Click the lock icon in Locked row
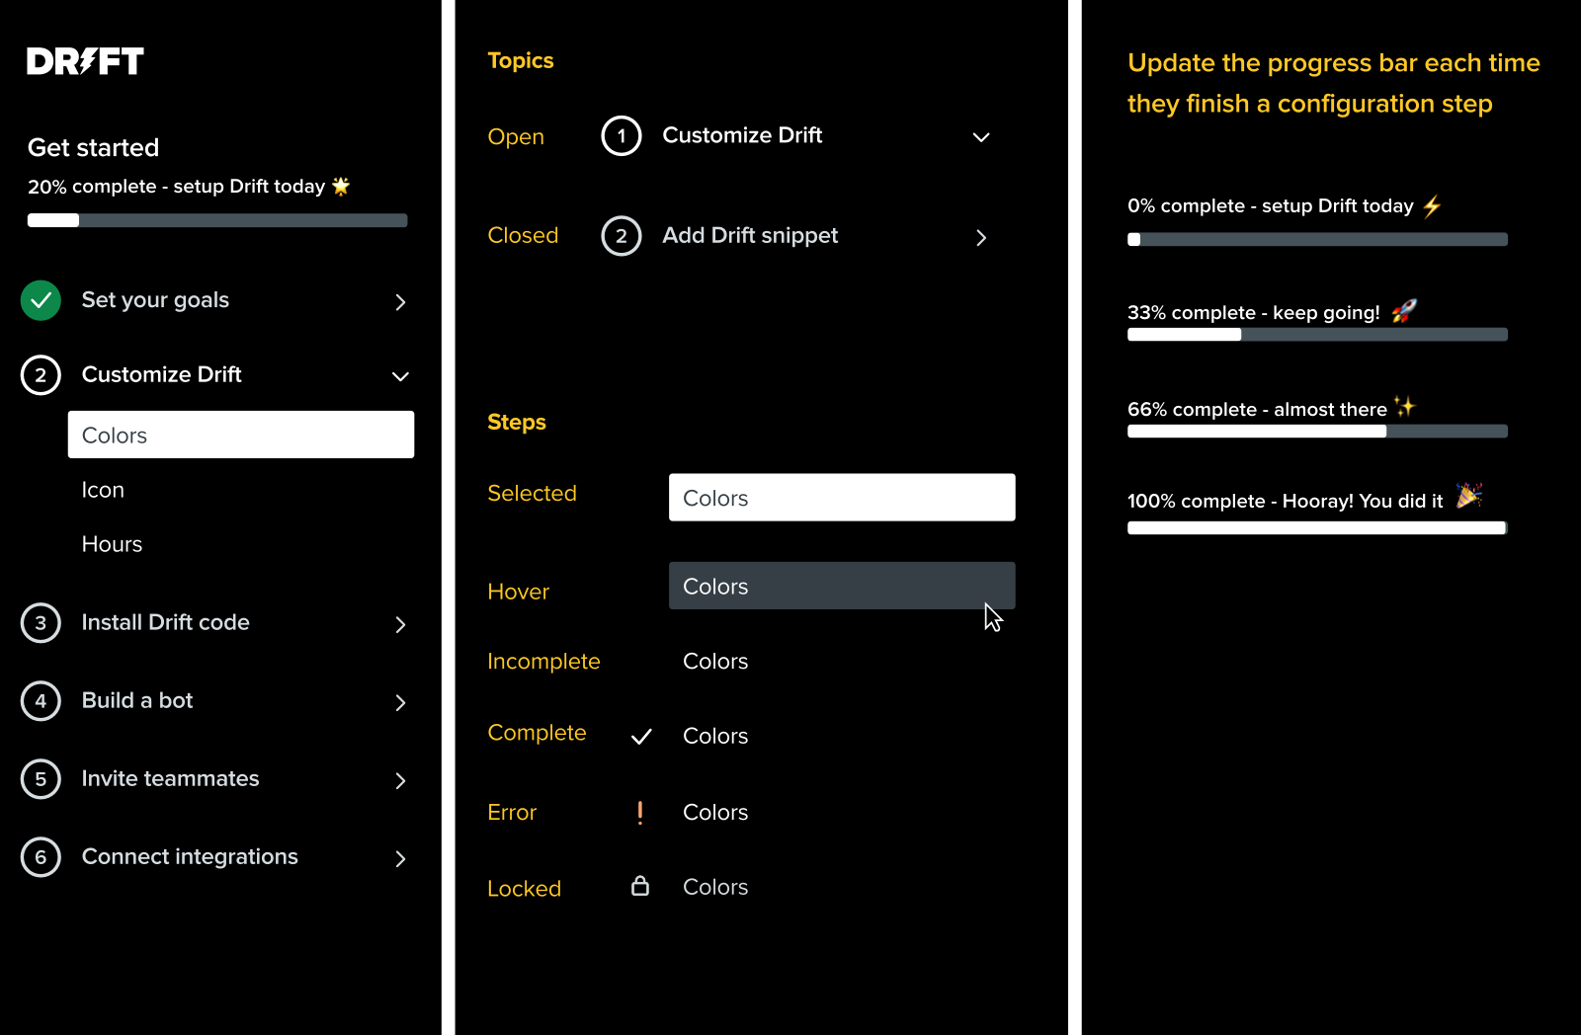The image size is (1581, 1035). click(x=640, y=886)
